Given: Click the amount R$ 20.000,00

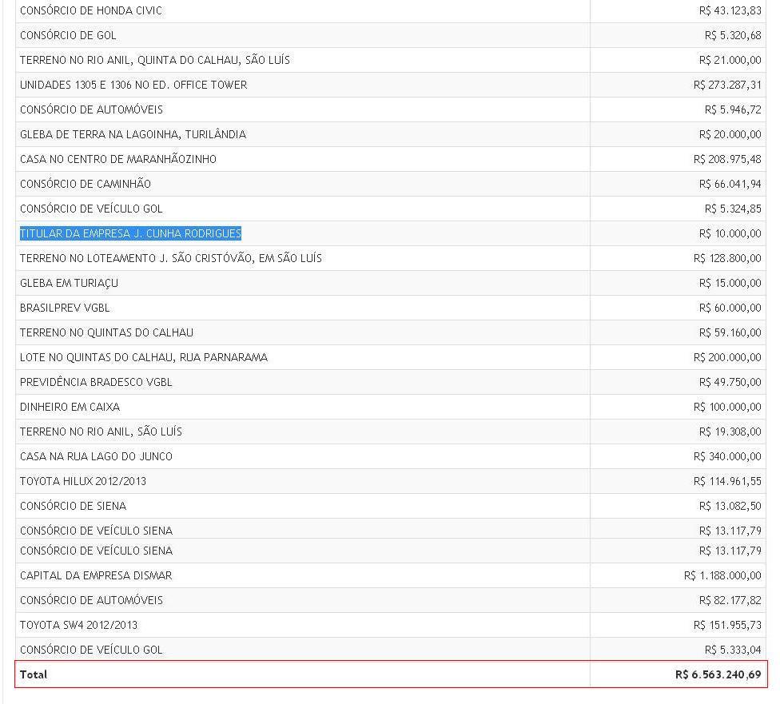Looking at the screenshot, I should [730, 134].
